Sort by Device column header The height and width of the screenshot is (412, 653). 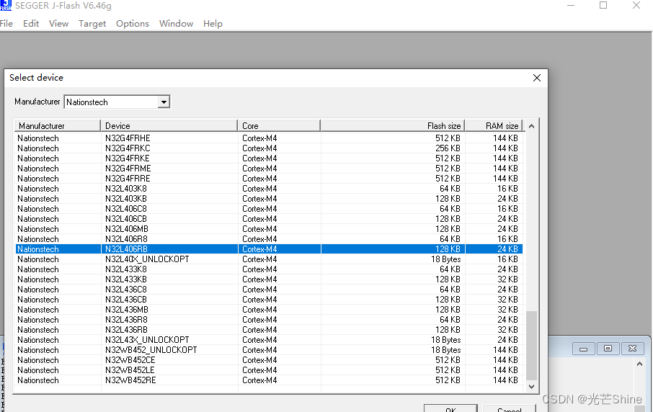pyautogui.click(x=169, y=125)
